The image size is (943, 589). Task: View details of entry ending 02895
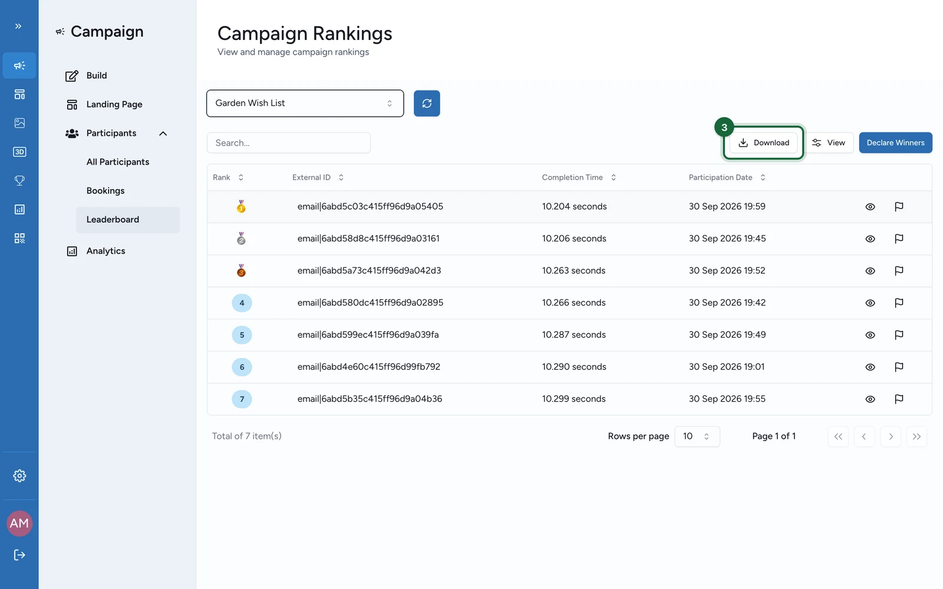coord(870,303)
